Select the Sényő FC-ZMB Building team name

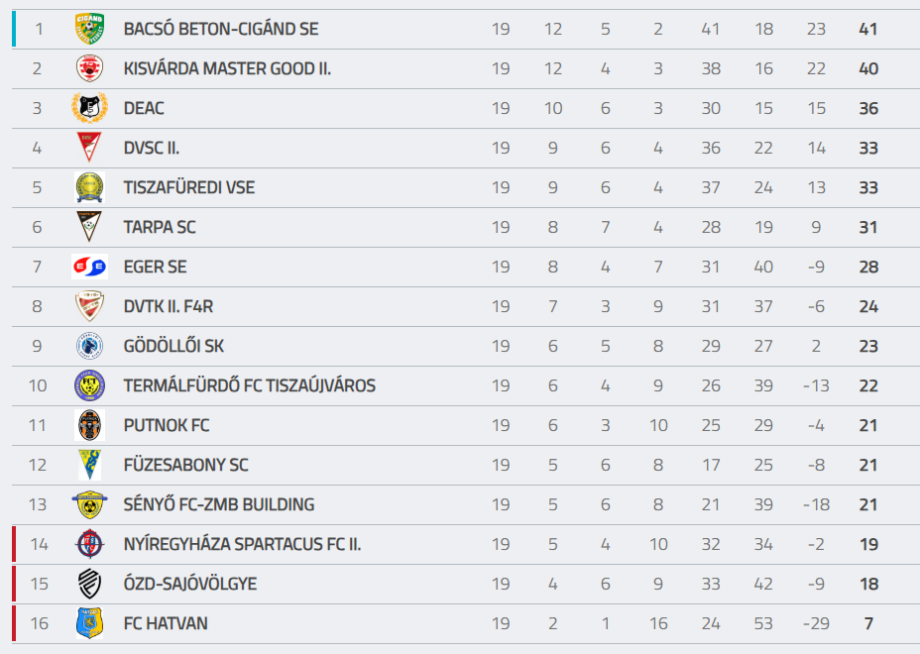218,504
